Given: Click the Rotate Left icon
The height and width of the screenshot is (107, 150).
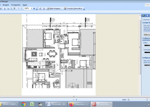Looking at the screenshot, I should pos(41,8).
